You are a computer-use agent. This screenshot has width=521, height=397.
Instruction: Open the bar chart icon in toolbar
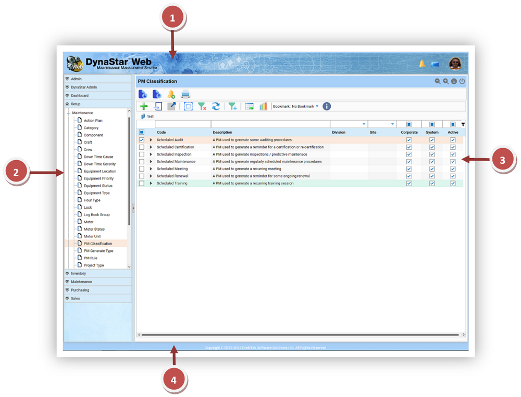click(x=263, y=106)
